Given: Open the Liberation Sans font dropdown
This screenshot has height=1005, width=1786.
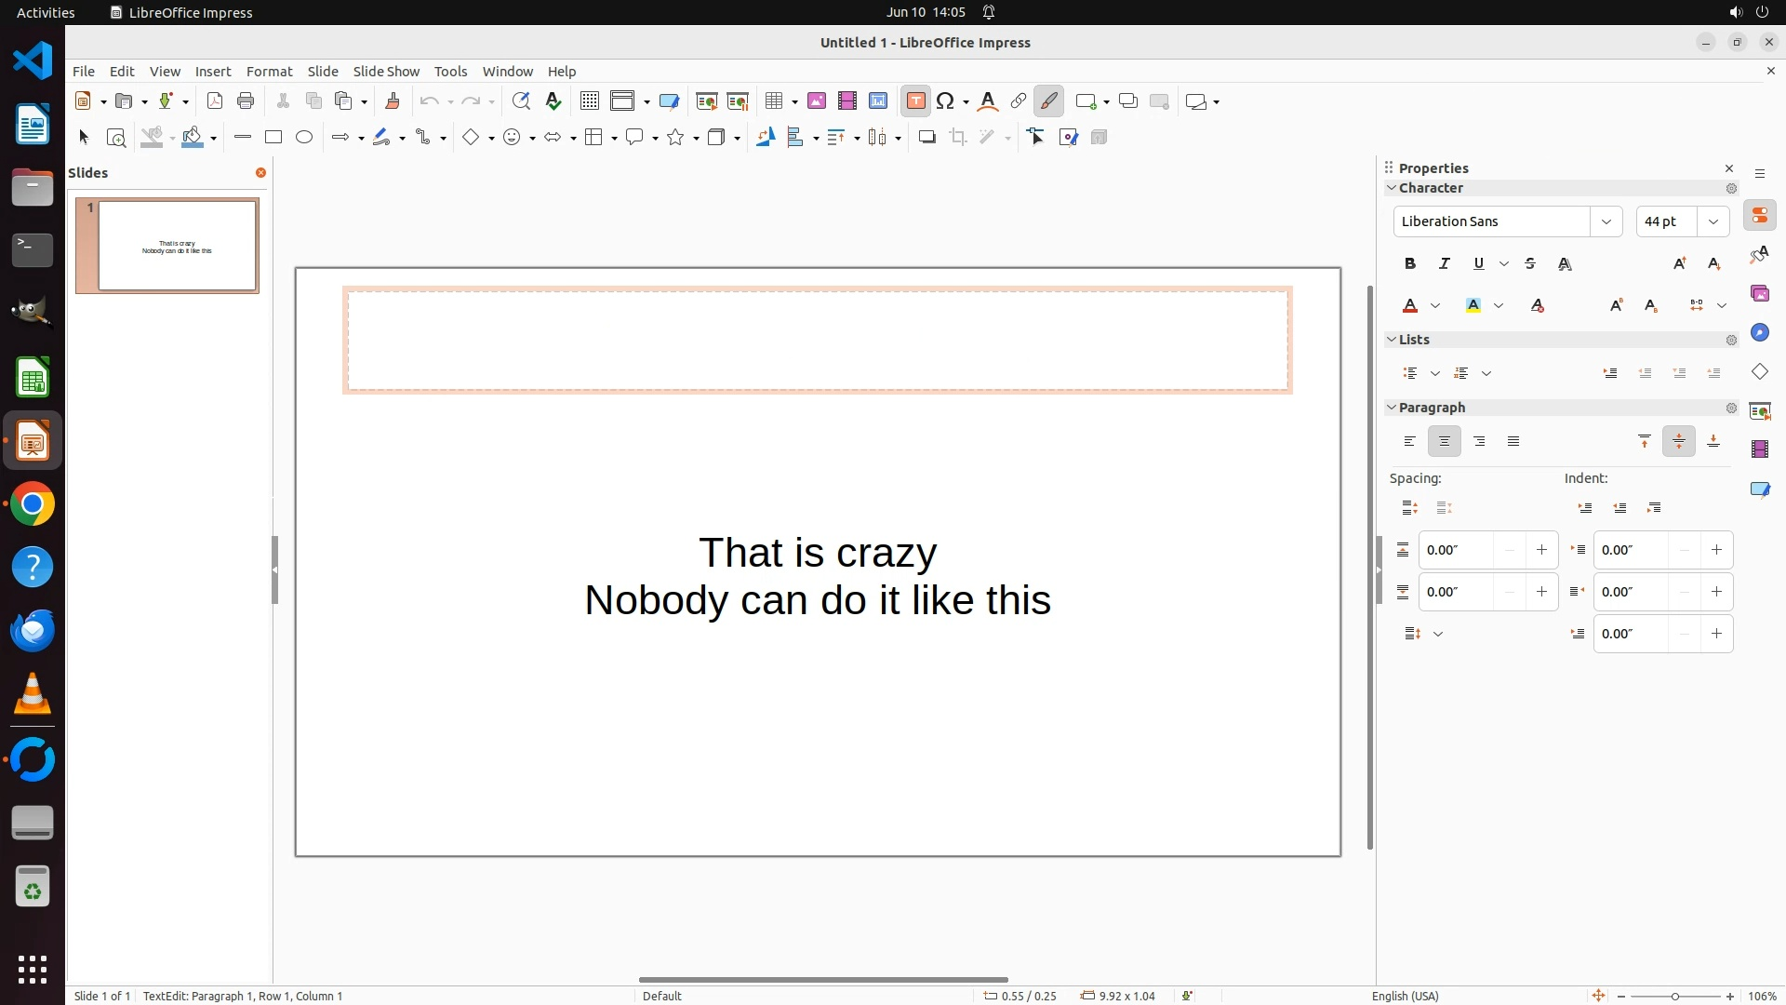Looking at the screenshot, I should click(1606, 221).
